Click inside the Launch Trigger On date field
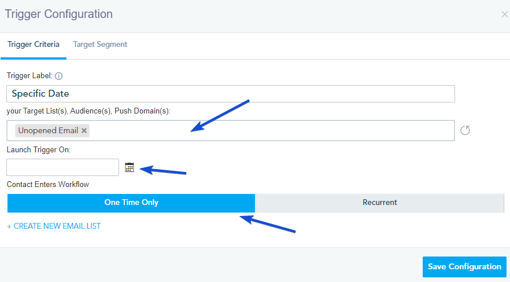The height and width of the screenshot is (282, 510). point(62,167)
